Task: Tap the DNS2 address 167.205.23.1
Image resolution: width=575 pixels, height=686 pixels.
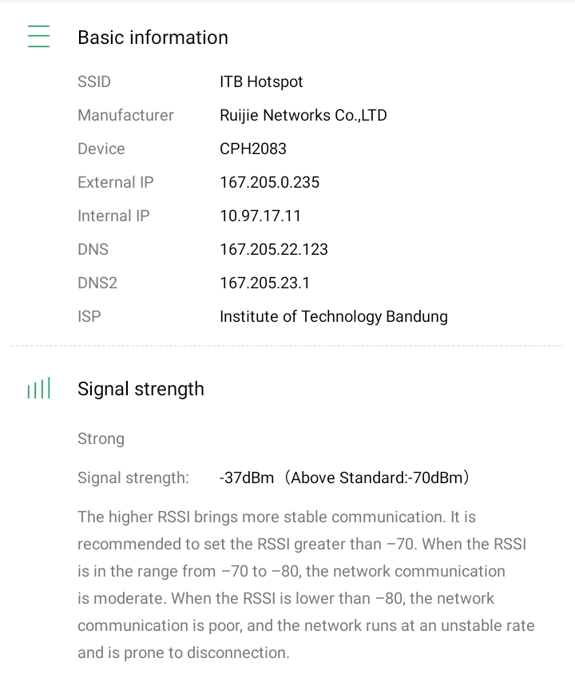Action: click(264, 283)
